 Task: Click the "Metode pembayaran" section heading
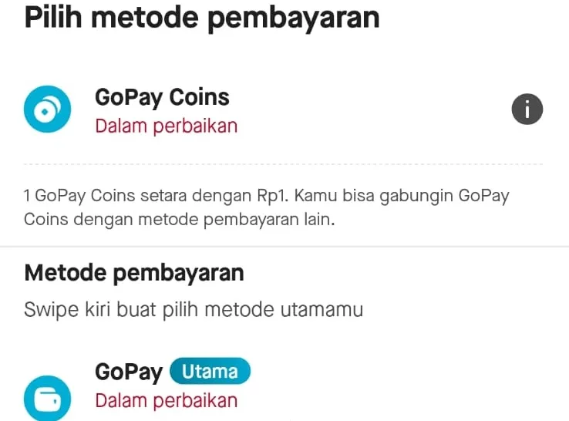pyautogui.click(x=134, y=273)
